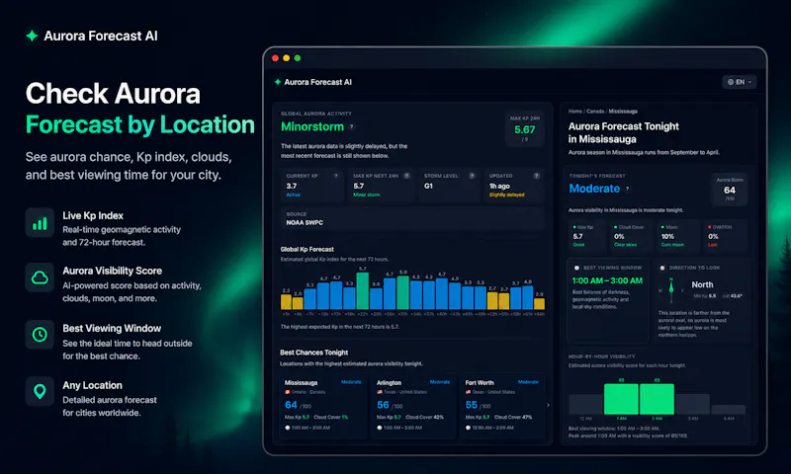Click the Minorstorm status heading
Image resolution: width=791 pixels, height=474 pixels.
click(x=312, y=127)
